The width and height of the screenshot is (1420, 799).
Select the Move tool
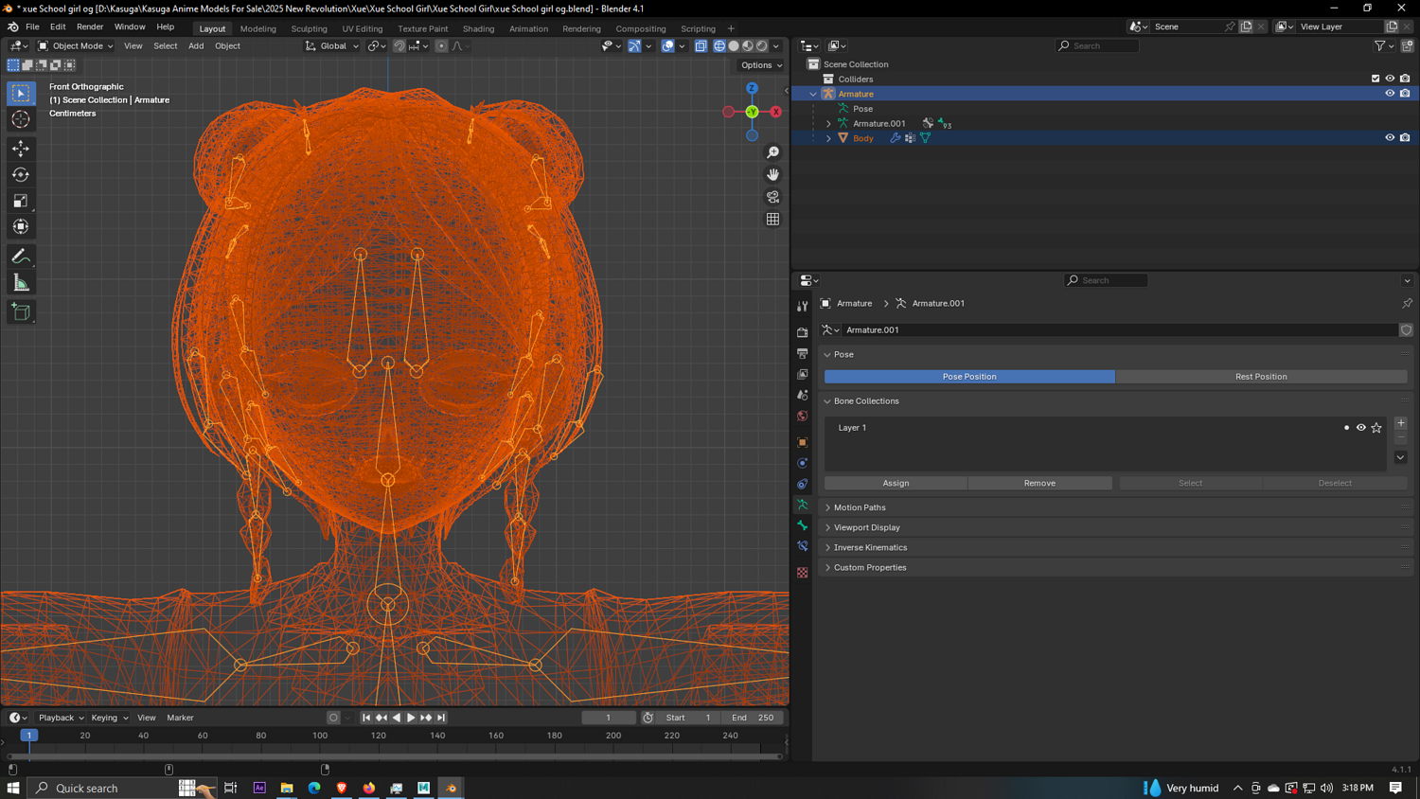click(21, 149)
